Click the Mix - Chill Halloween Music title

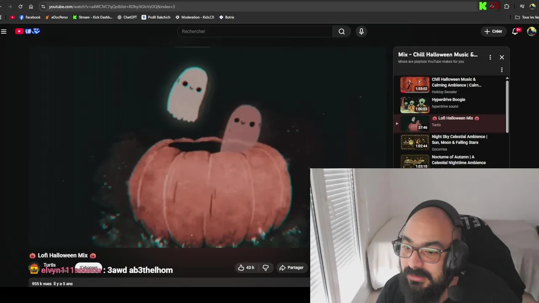(438, 54)
